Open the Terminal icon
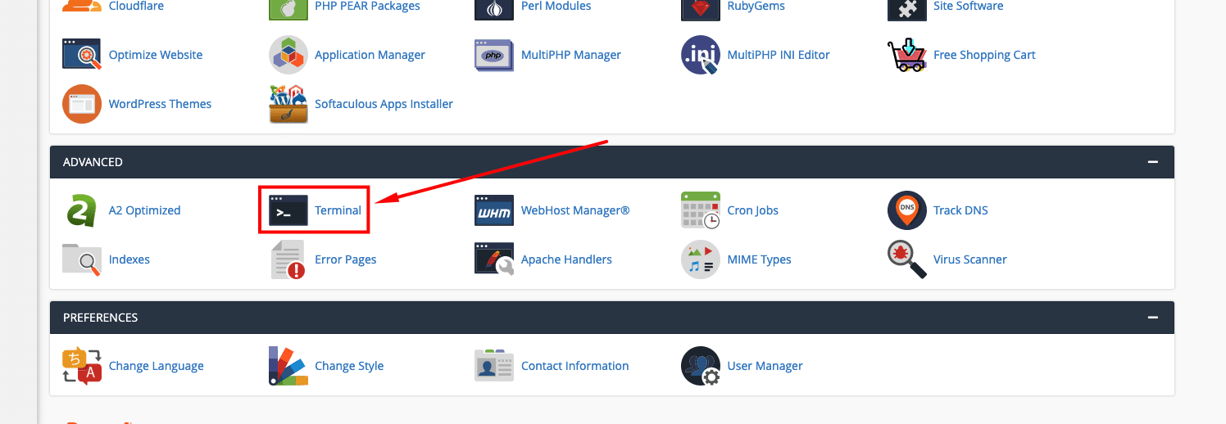The height and width of the screenshot is (424, 1226). click(x=288, y=210)
